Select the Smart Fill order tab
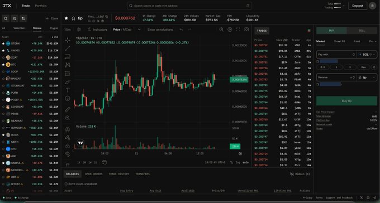 pos(339,41)
